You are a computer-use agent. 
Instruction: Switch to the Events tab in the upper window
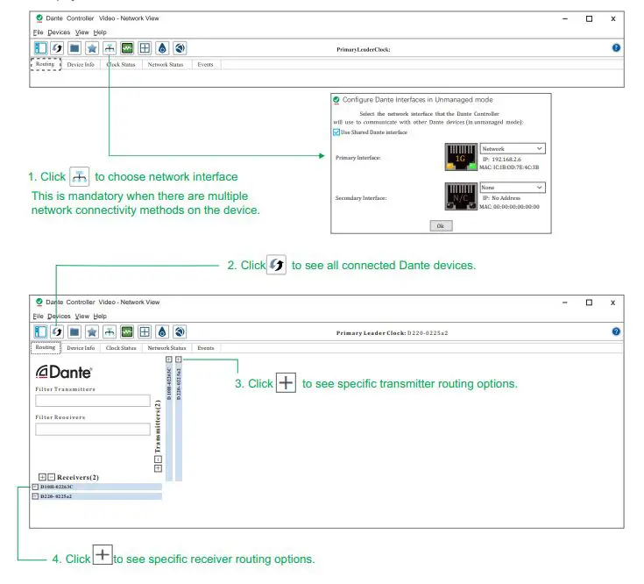point(205,65)
